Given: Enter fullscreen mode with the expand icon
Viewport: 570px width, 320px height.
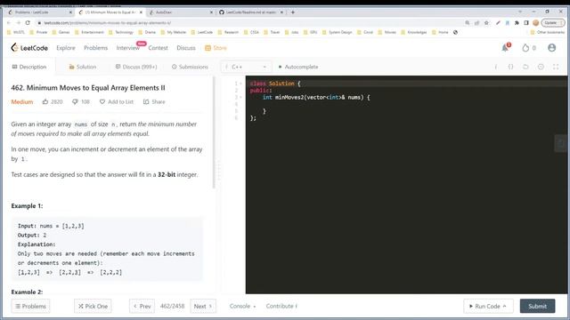Looking at the screenshot, I should pyautogui.click(x=556, y=67).
